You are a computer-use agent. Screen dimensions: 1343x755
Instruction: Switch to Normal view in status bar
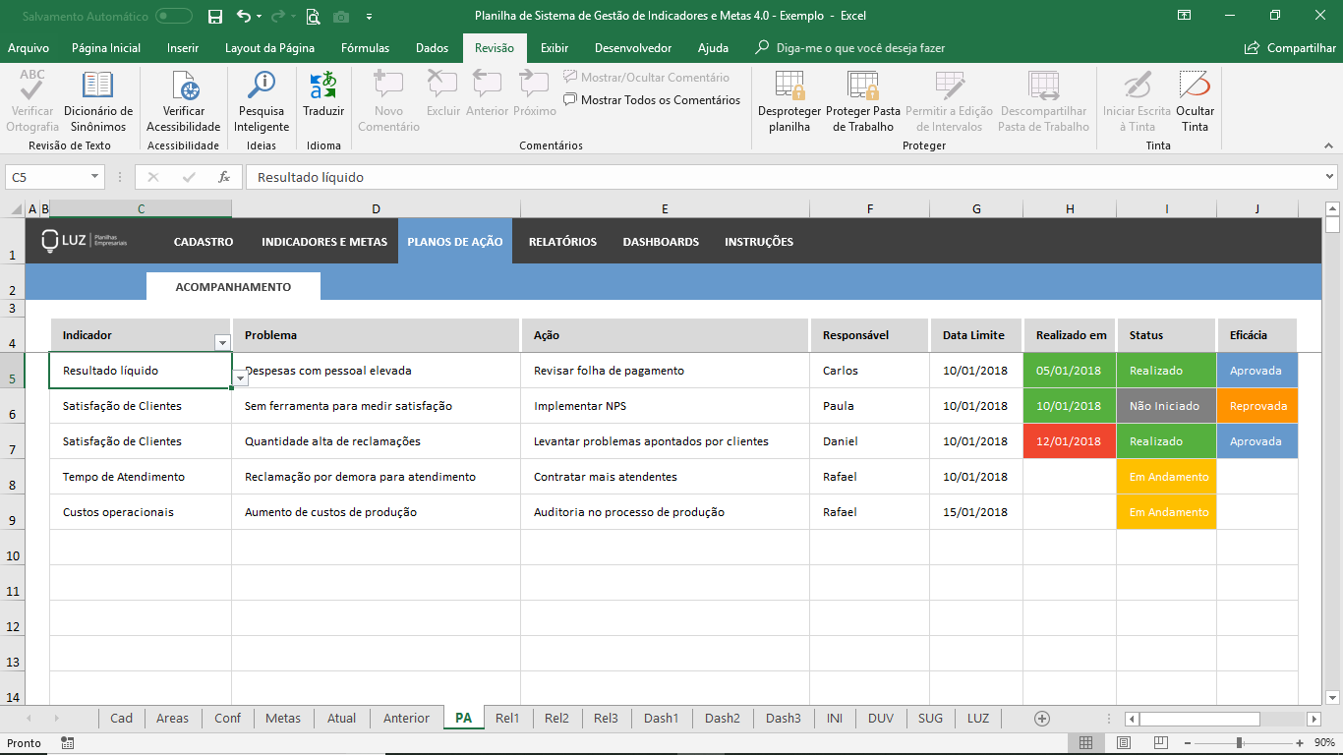[x=1085, y=743]
